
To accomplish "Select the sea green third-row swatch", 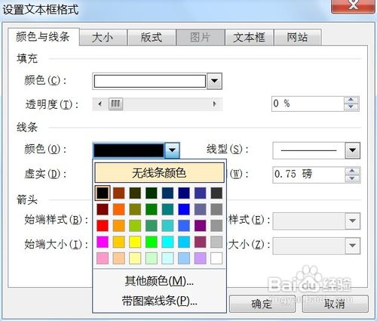I will (152, 226).
